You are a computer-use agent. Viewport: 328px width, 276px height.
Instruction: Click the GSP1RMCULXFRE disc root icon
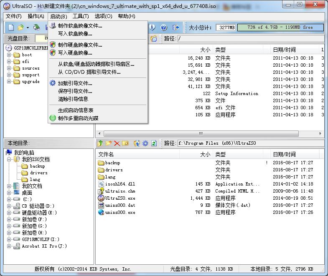point(9,48)
